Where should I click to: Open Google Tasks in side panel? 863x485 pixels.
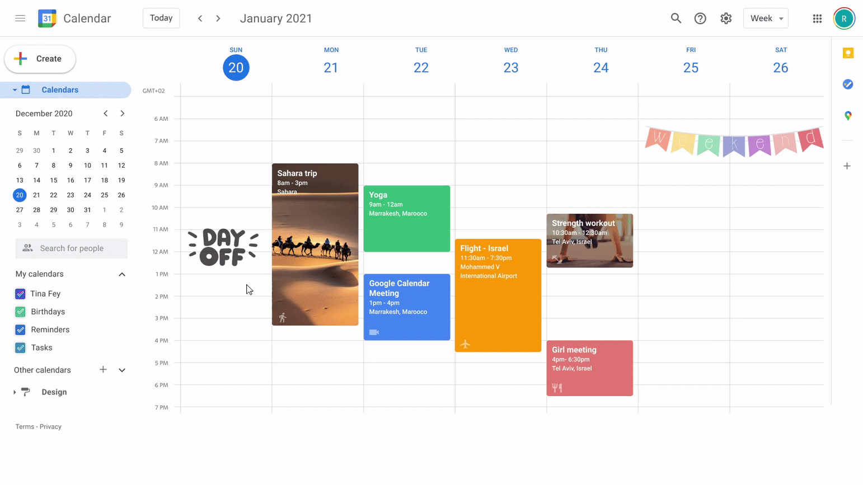848,84
